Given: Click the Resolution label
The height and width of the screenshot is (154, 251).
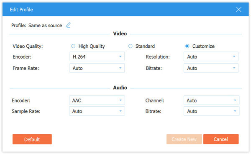Looking at the screenshot, I should pos(158,56).
